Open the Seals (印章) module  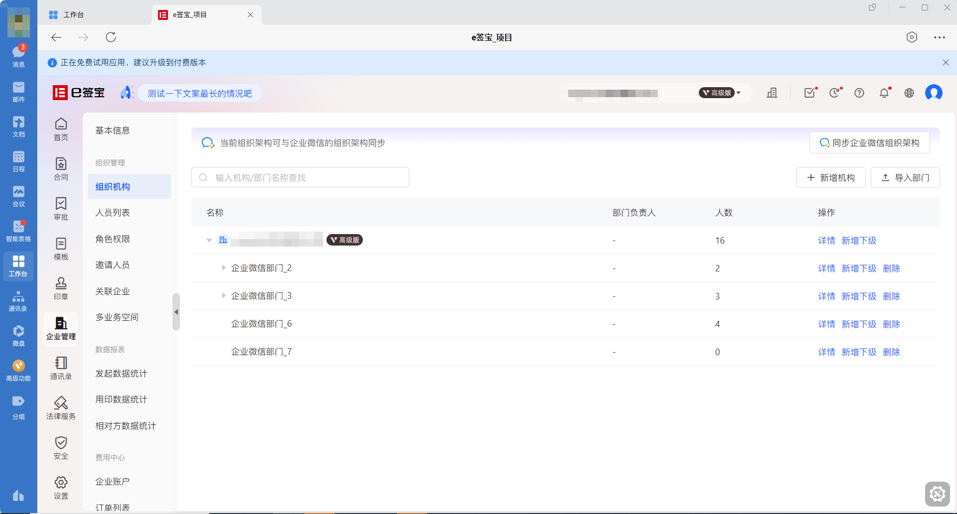pos(61,288)
